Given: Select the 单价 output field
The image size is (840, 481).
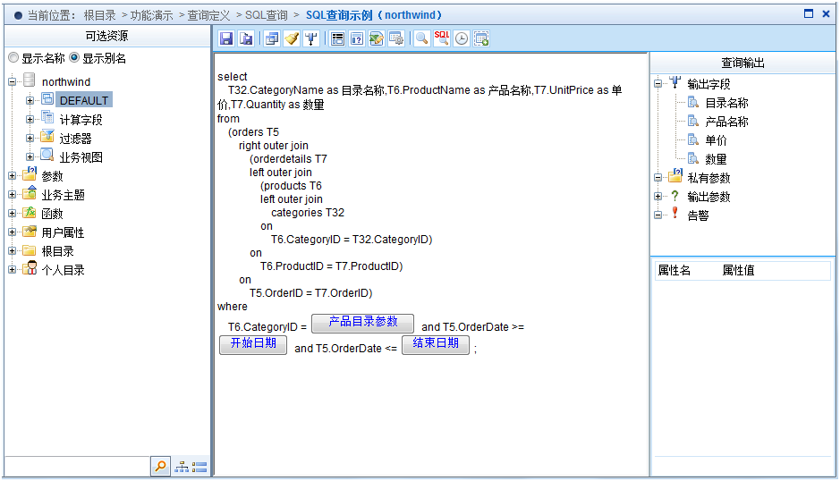Looking at the screenshot, I should pyautogui.click(x=716, y=140).
